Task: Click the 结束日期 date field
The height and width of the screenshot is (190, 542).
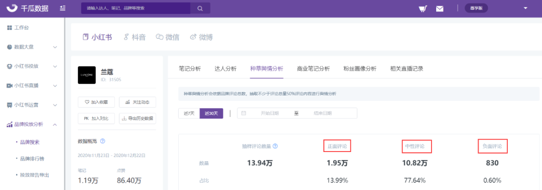Action: (323, 113)
